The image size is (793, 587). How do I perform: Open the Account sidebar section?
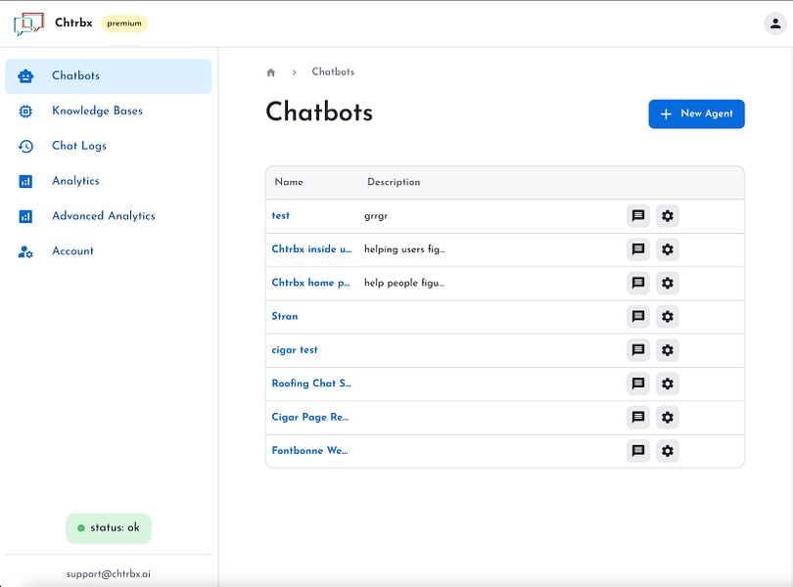pyautogui.click(x=109, y=250)
